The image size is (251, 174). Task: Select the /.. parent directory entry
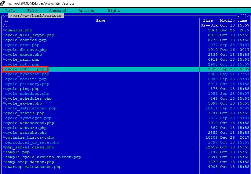pyautogui.click(x=6, y=25)
